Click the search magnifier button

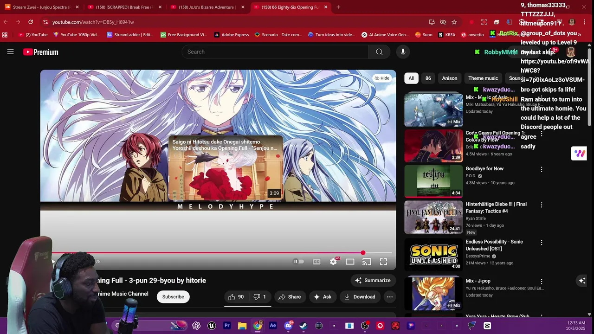(379, 52)
